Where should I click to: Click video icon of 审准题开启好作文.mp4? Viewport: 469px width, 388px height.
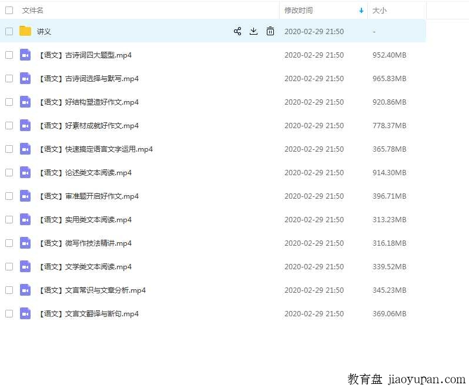[x=25, y=196]
